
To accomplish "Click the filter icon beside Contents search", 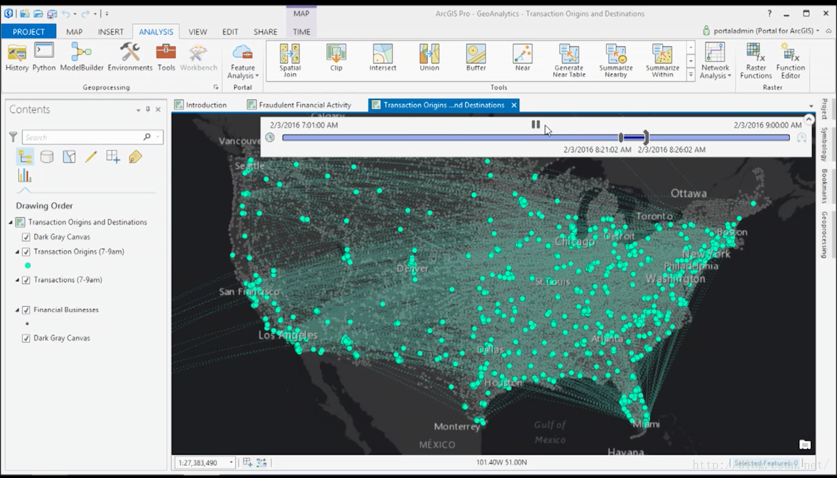I will tap(13, 137).
